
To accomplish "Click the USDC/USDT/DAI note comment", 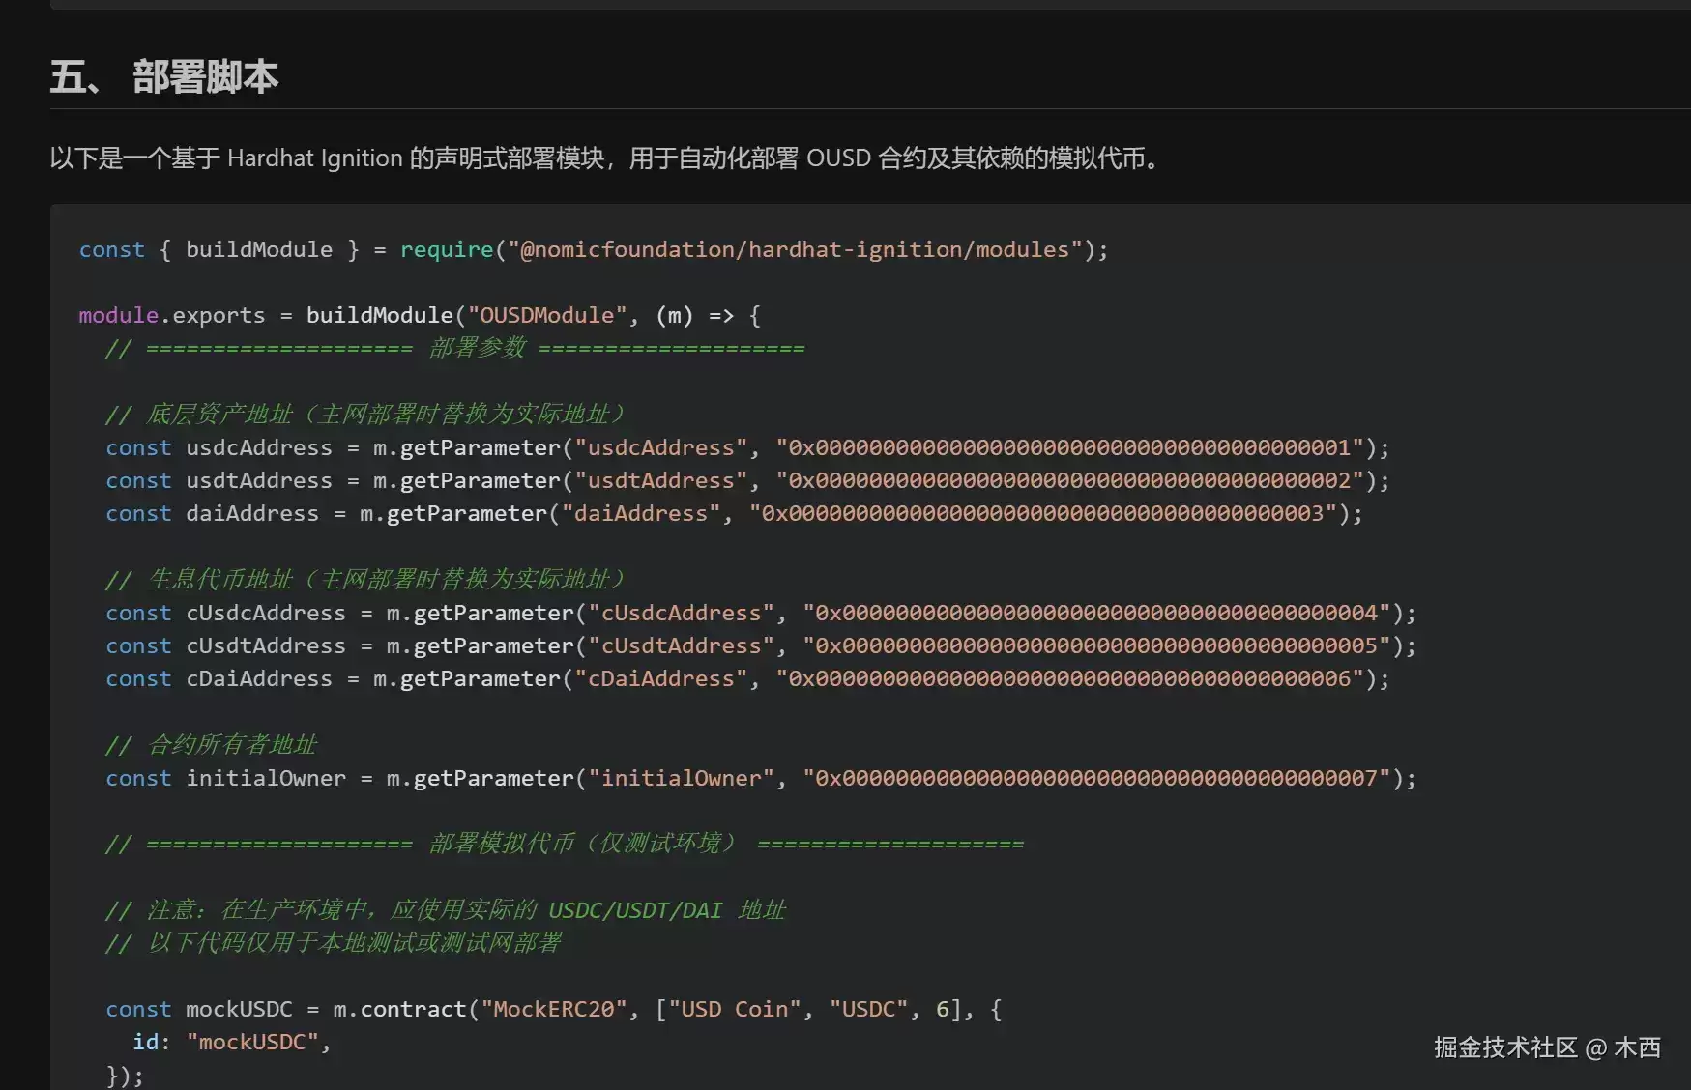I will pos(446,910).
